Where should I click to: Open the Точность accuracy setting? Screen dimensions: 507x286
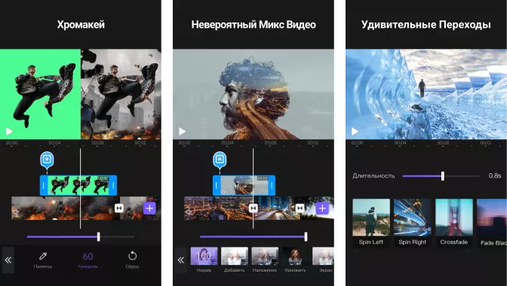click(88, 260)
